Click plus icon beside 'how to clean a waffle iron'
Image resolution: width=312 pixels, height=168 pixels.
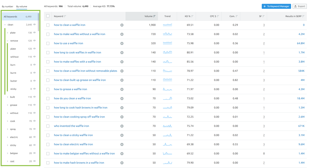(x=122, y=25)
